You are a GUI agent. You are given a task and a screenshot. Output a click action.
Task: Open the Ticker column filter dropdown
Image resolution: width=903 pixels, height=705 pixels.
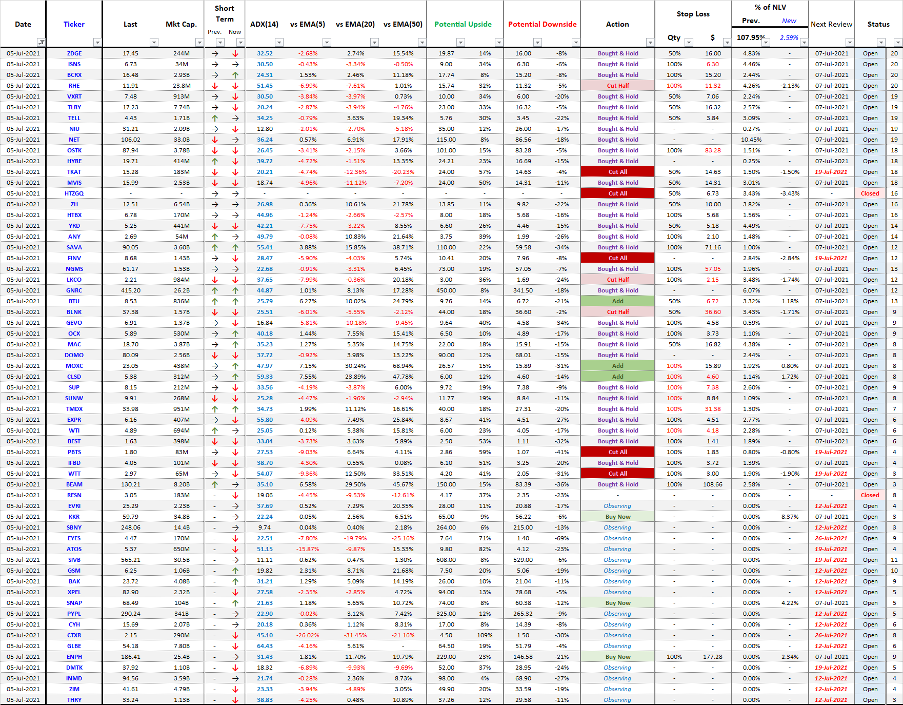(x=97, y=42)
